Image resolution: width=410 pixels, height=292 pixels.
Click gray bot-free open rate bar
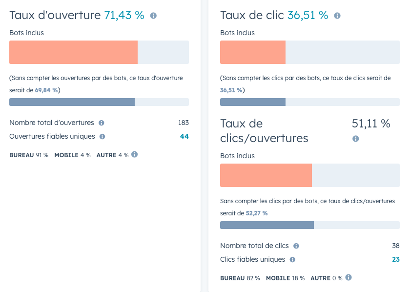[x=72, y=102]
